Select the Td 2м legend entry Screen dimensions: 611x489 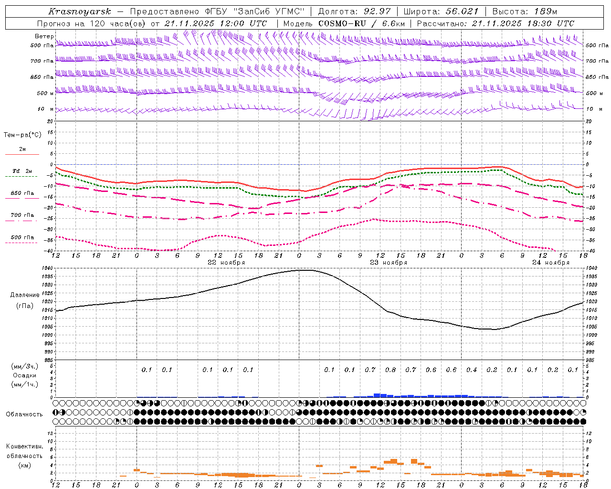tap(22, 171)
